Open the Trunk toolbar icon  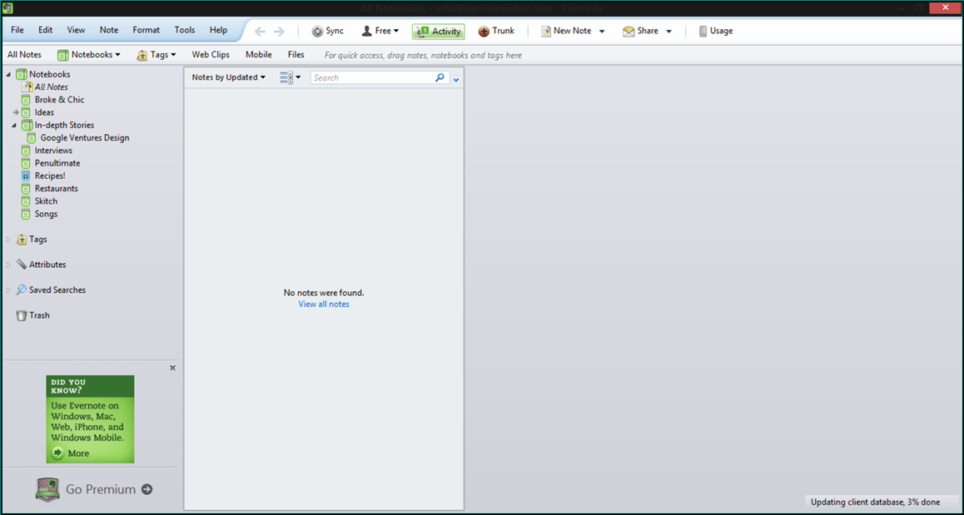pyautogui.click(x=484, y=32)
